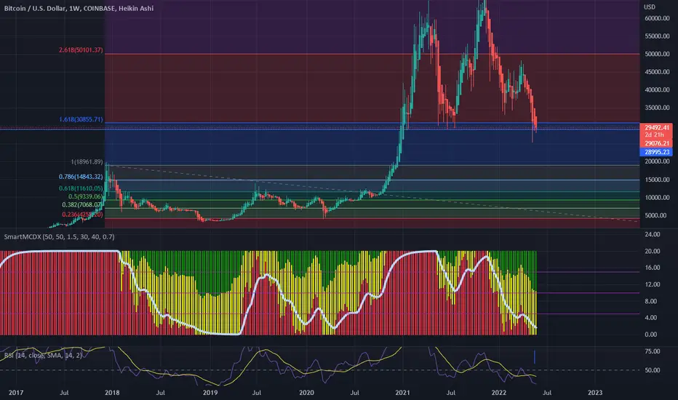Screen dimensions: 678x400
Task: Click 2023 on the time axis
Action: point(595,393)
